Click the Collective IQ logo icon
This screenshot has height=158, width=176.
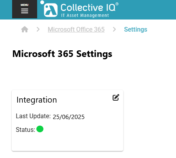point(51,10)
